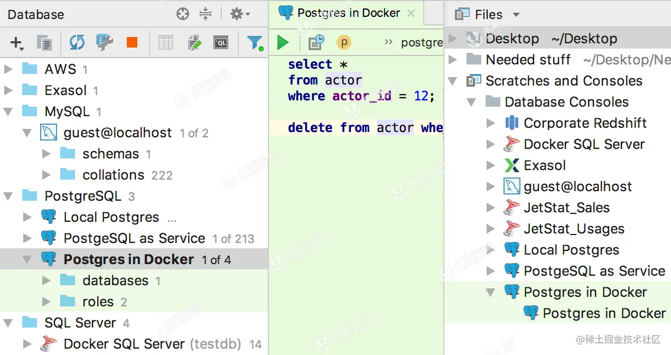Toggle the database filter funnel icon
This screenshot has width=671, height=355.
coord(255,43)
